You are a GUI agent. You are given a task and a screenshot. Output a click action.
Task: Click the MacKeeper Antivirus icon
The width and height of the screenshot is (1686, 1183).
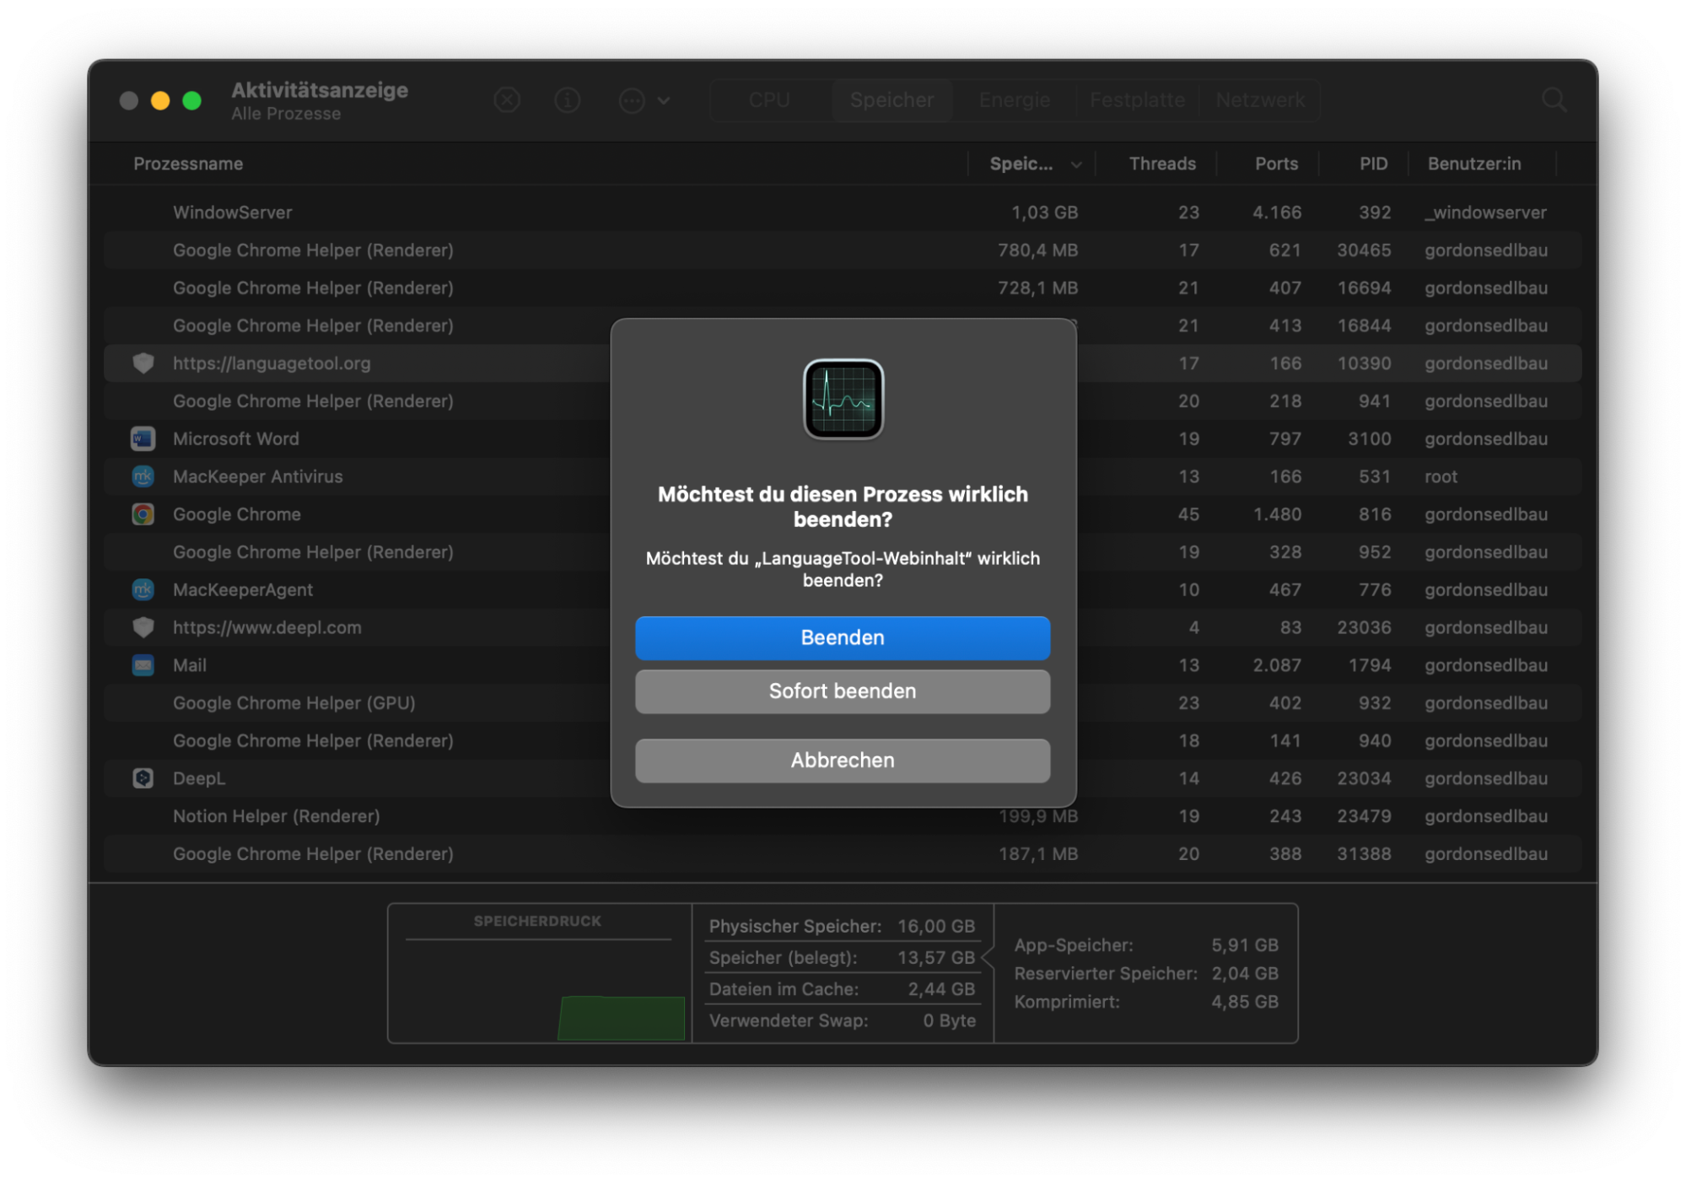point(143,476)
